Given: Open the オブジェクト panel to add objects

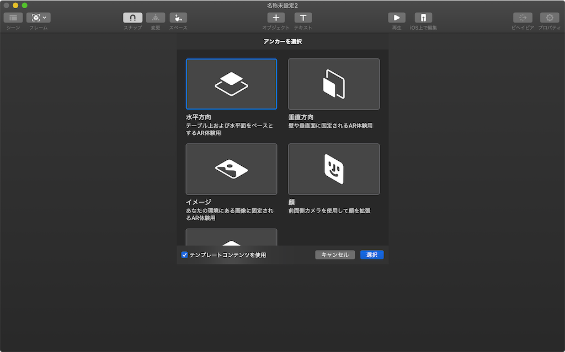Looking at the screenshot, I should [x=276, y=17].
